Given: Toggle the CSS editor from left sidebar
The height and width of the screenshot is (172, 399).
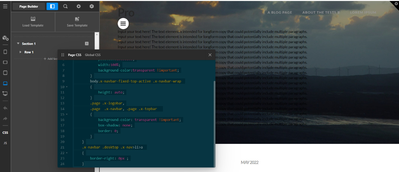Looking at the screenshot, I should (x=5, y=133).
